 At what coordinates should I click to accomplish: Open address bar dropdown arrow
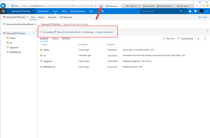tap(98, 6)
